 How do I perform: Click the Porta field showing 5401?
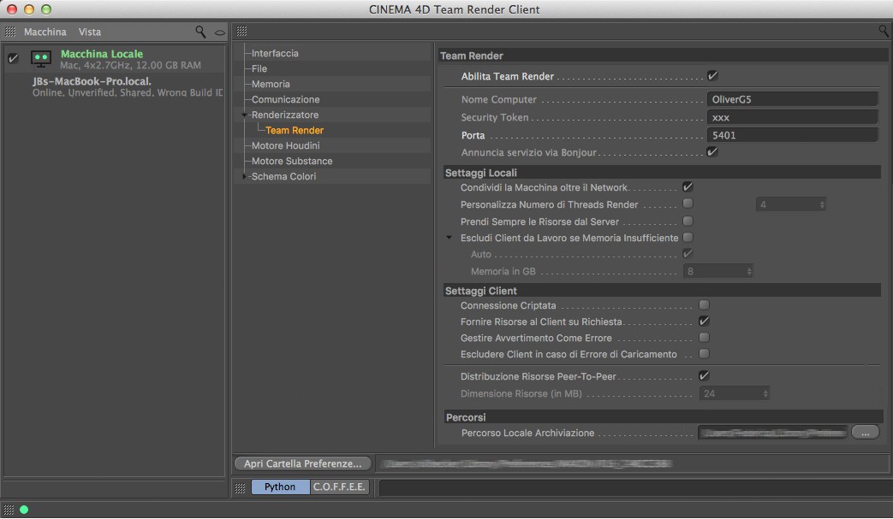coord(792,135)
